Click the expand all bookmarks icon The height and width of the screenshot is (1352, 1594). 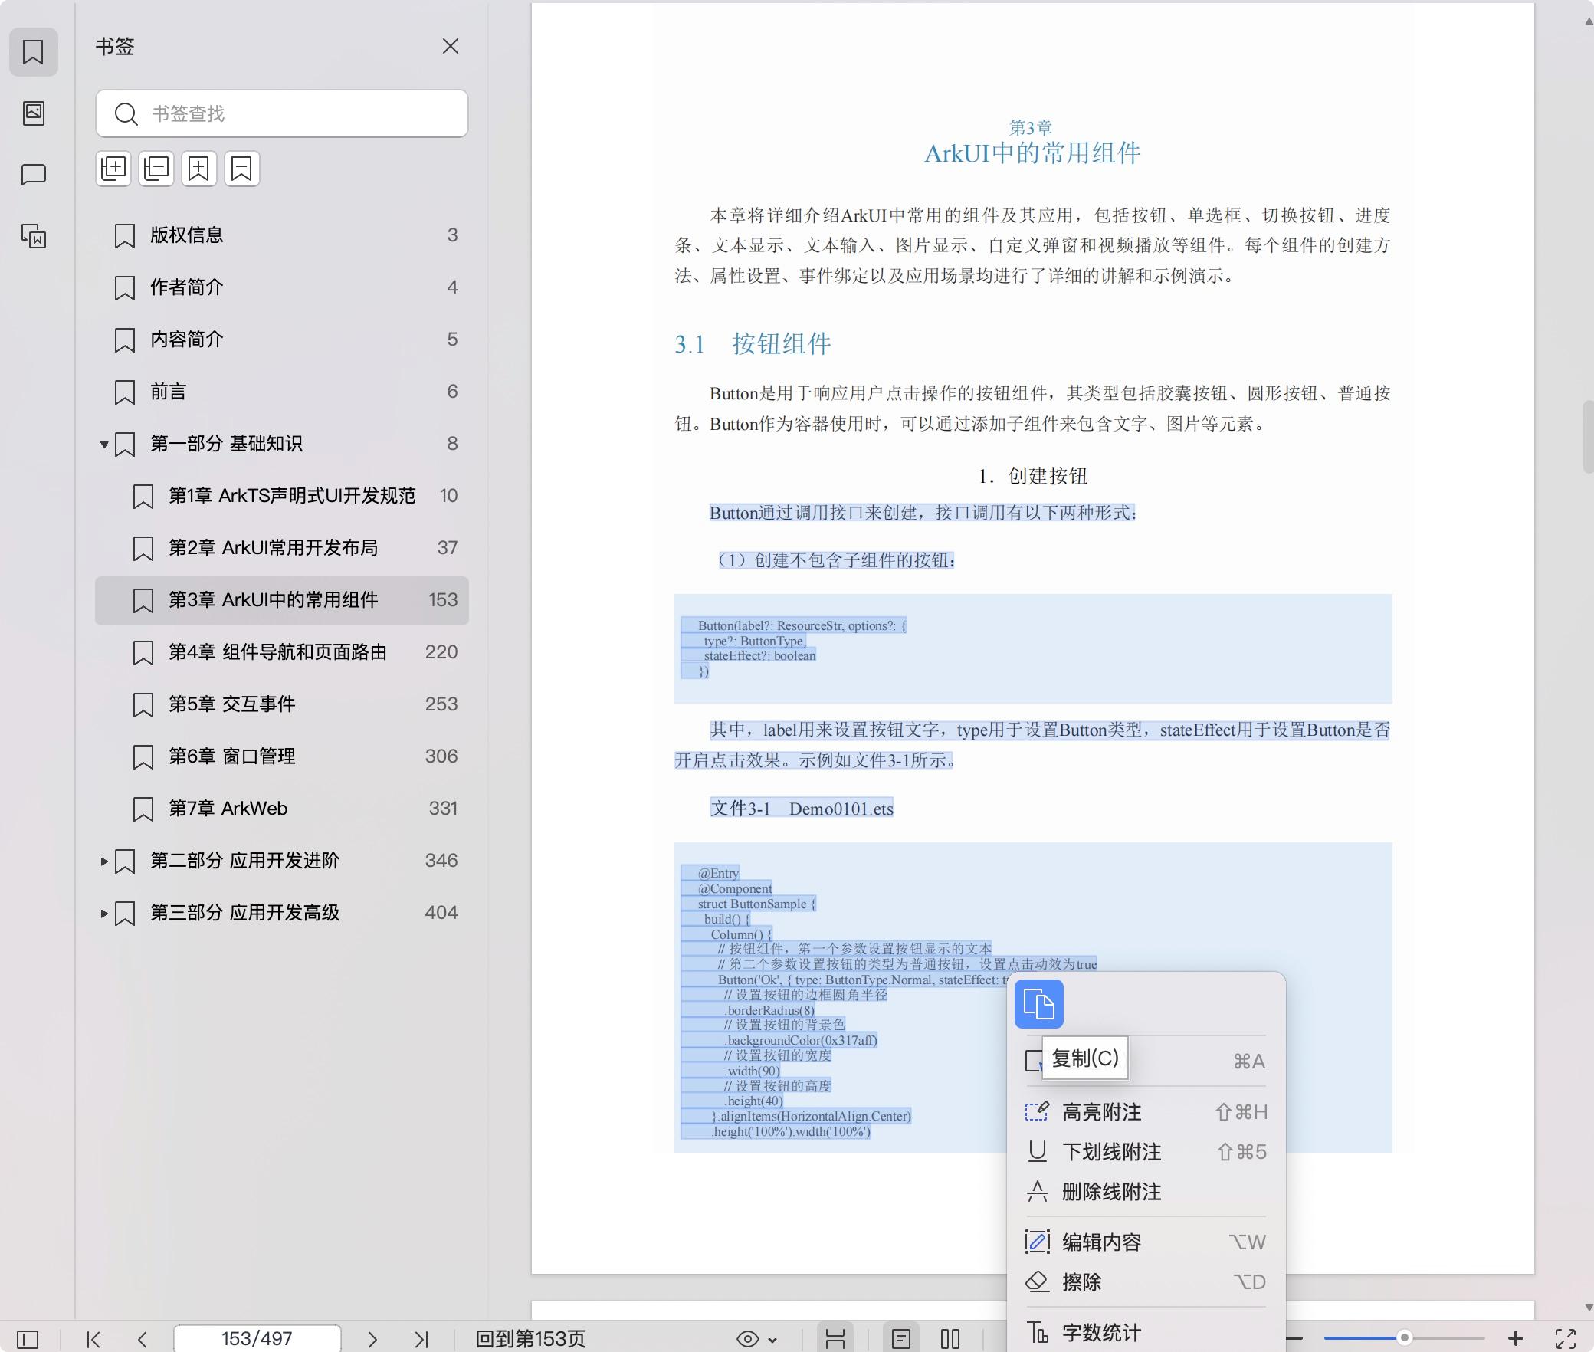[113, 169]
